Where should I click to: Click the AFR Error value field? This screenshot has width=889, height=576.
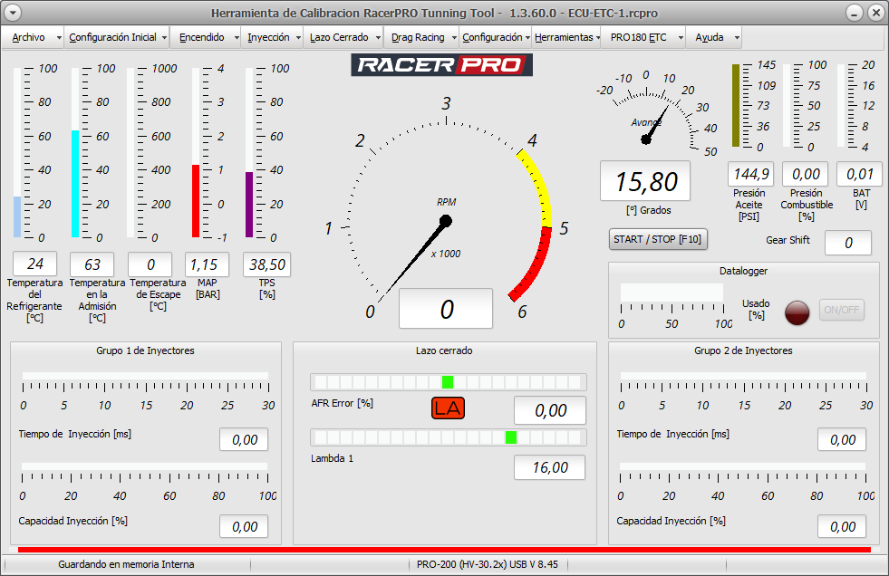click(x=550, y=410)
